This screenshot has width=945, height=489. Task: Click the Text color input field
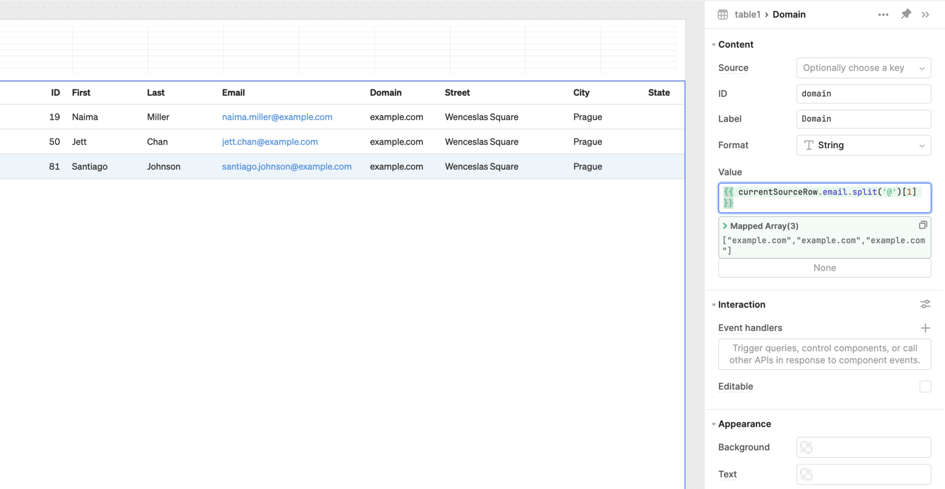click(864, 474)
